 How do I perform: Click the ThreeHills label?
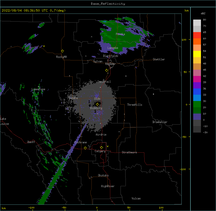click(135, 105)
